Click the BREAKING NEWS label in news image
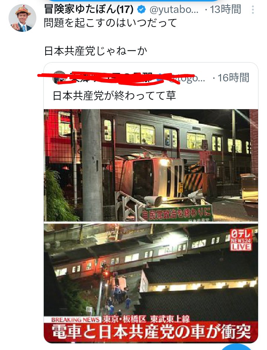 point(75,319)
